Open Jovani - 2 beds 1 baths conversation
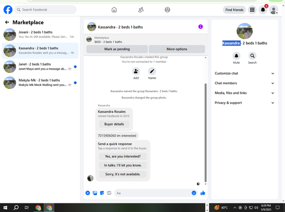 click(x=40, y=34)
